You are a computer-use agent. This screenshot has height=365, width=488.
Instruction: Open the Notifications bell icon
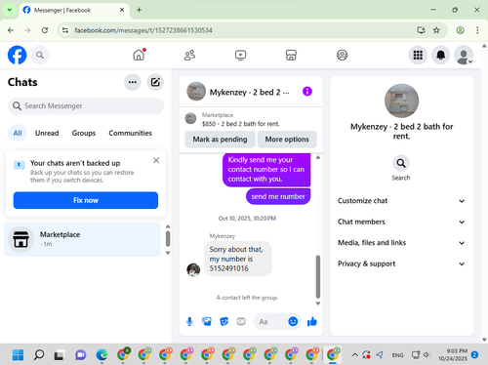(440, 55)
